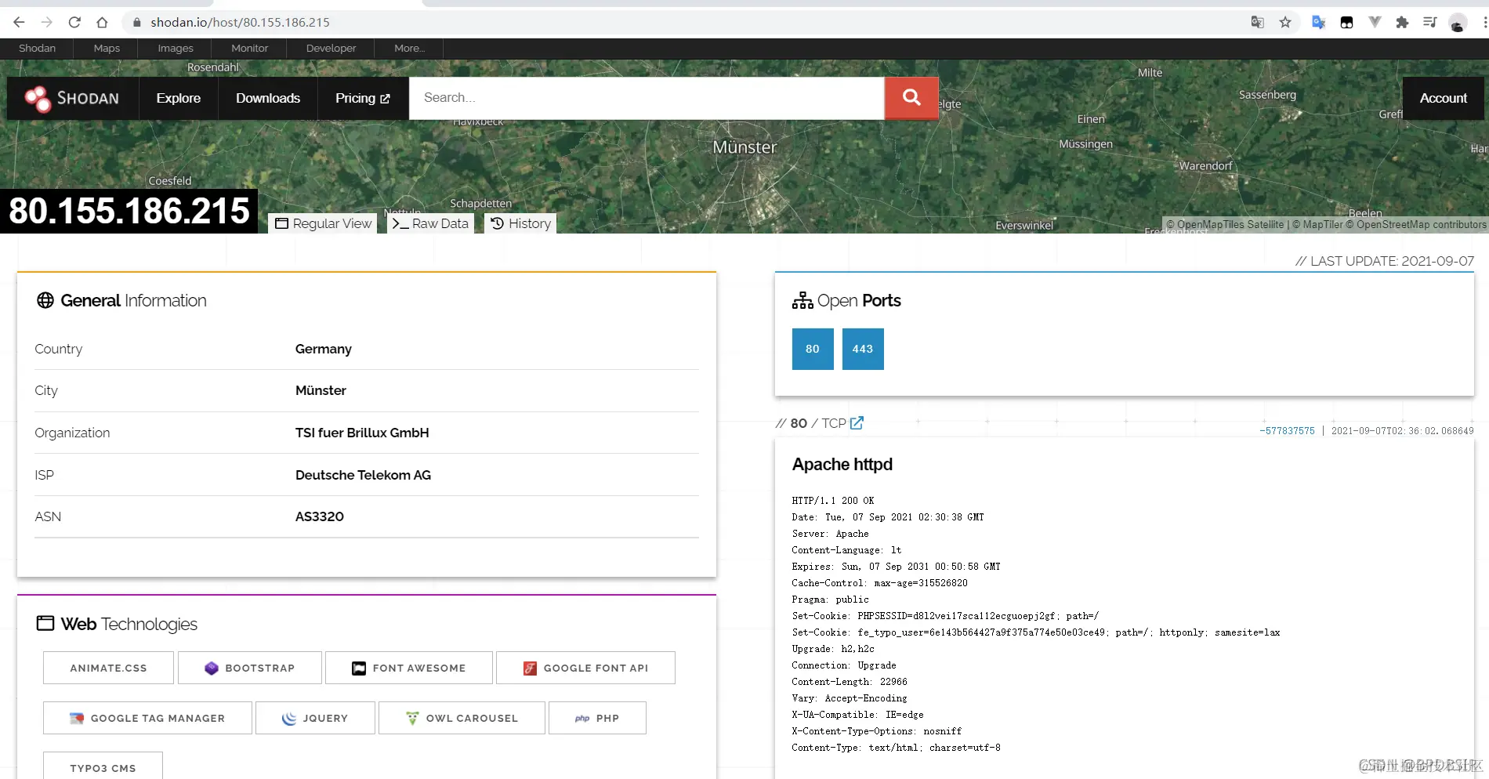Image resolution: width=1489 pixels, height=779 pixels.
Task: Click the Google Tag Manager icon
Action: (x=77, y=718)
